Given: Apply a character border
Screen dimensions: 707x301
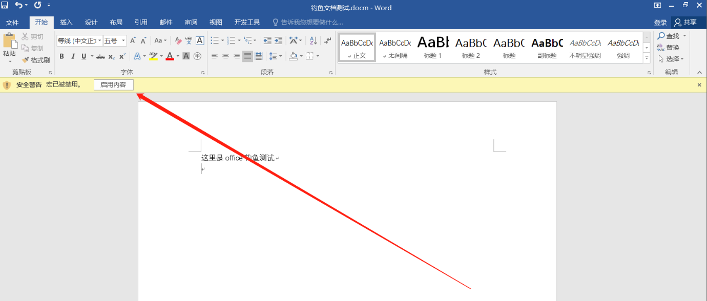Looking at the screenshot, I should point(200,40).
